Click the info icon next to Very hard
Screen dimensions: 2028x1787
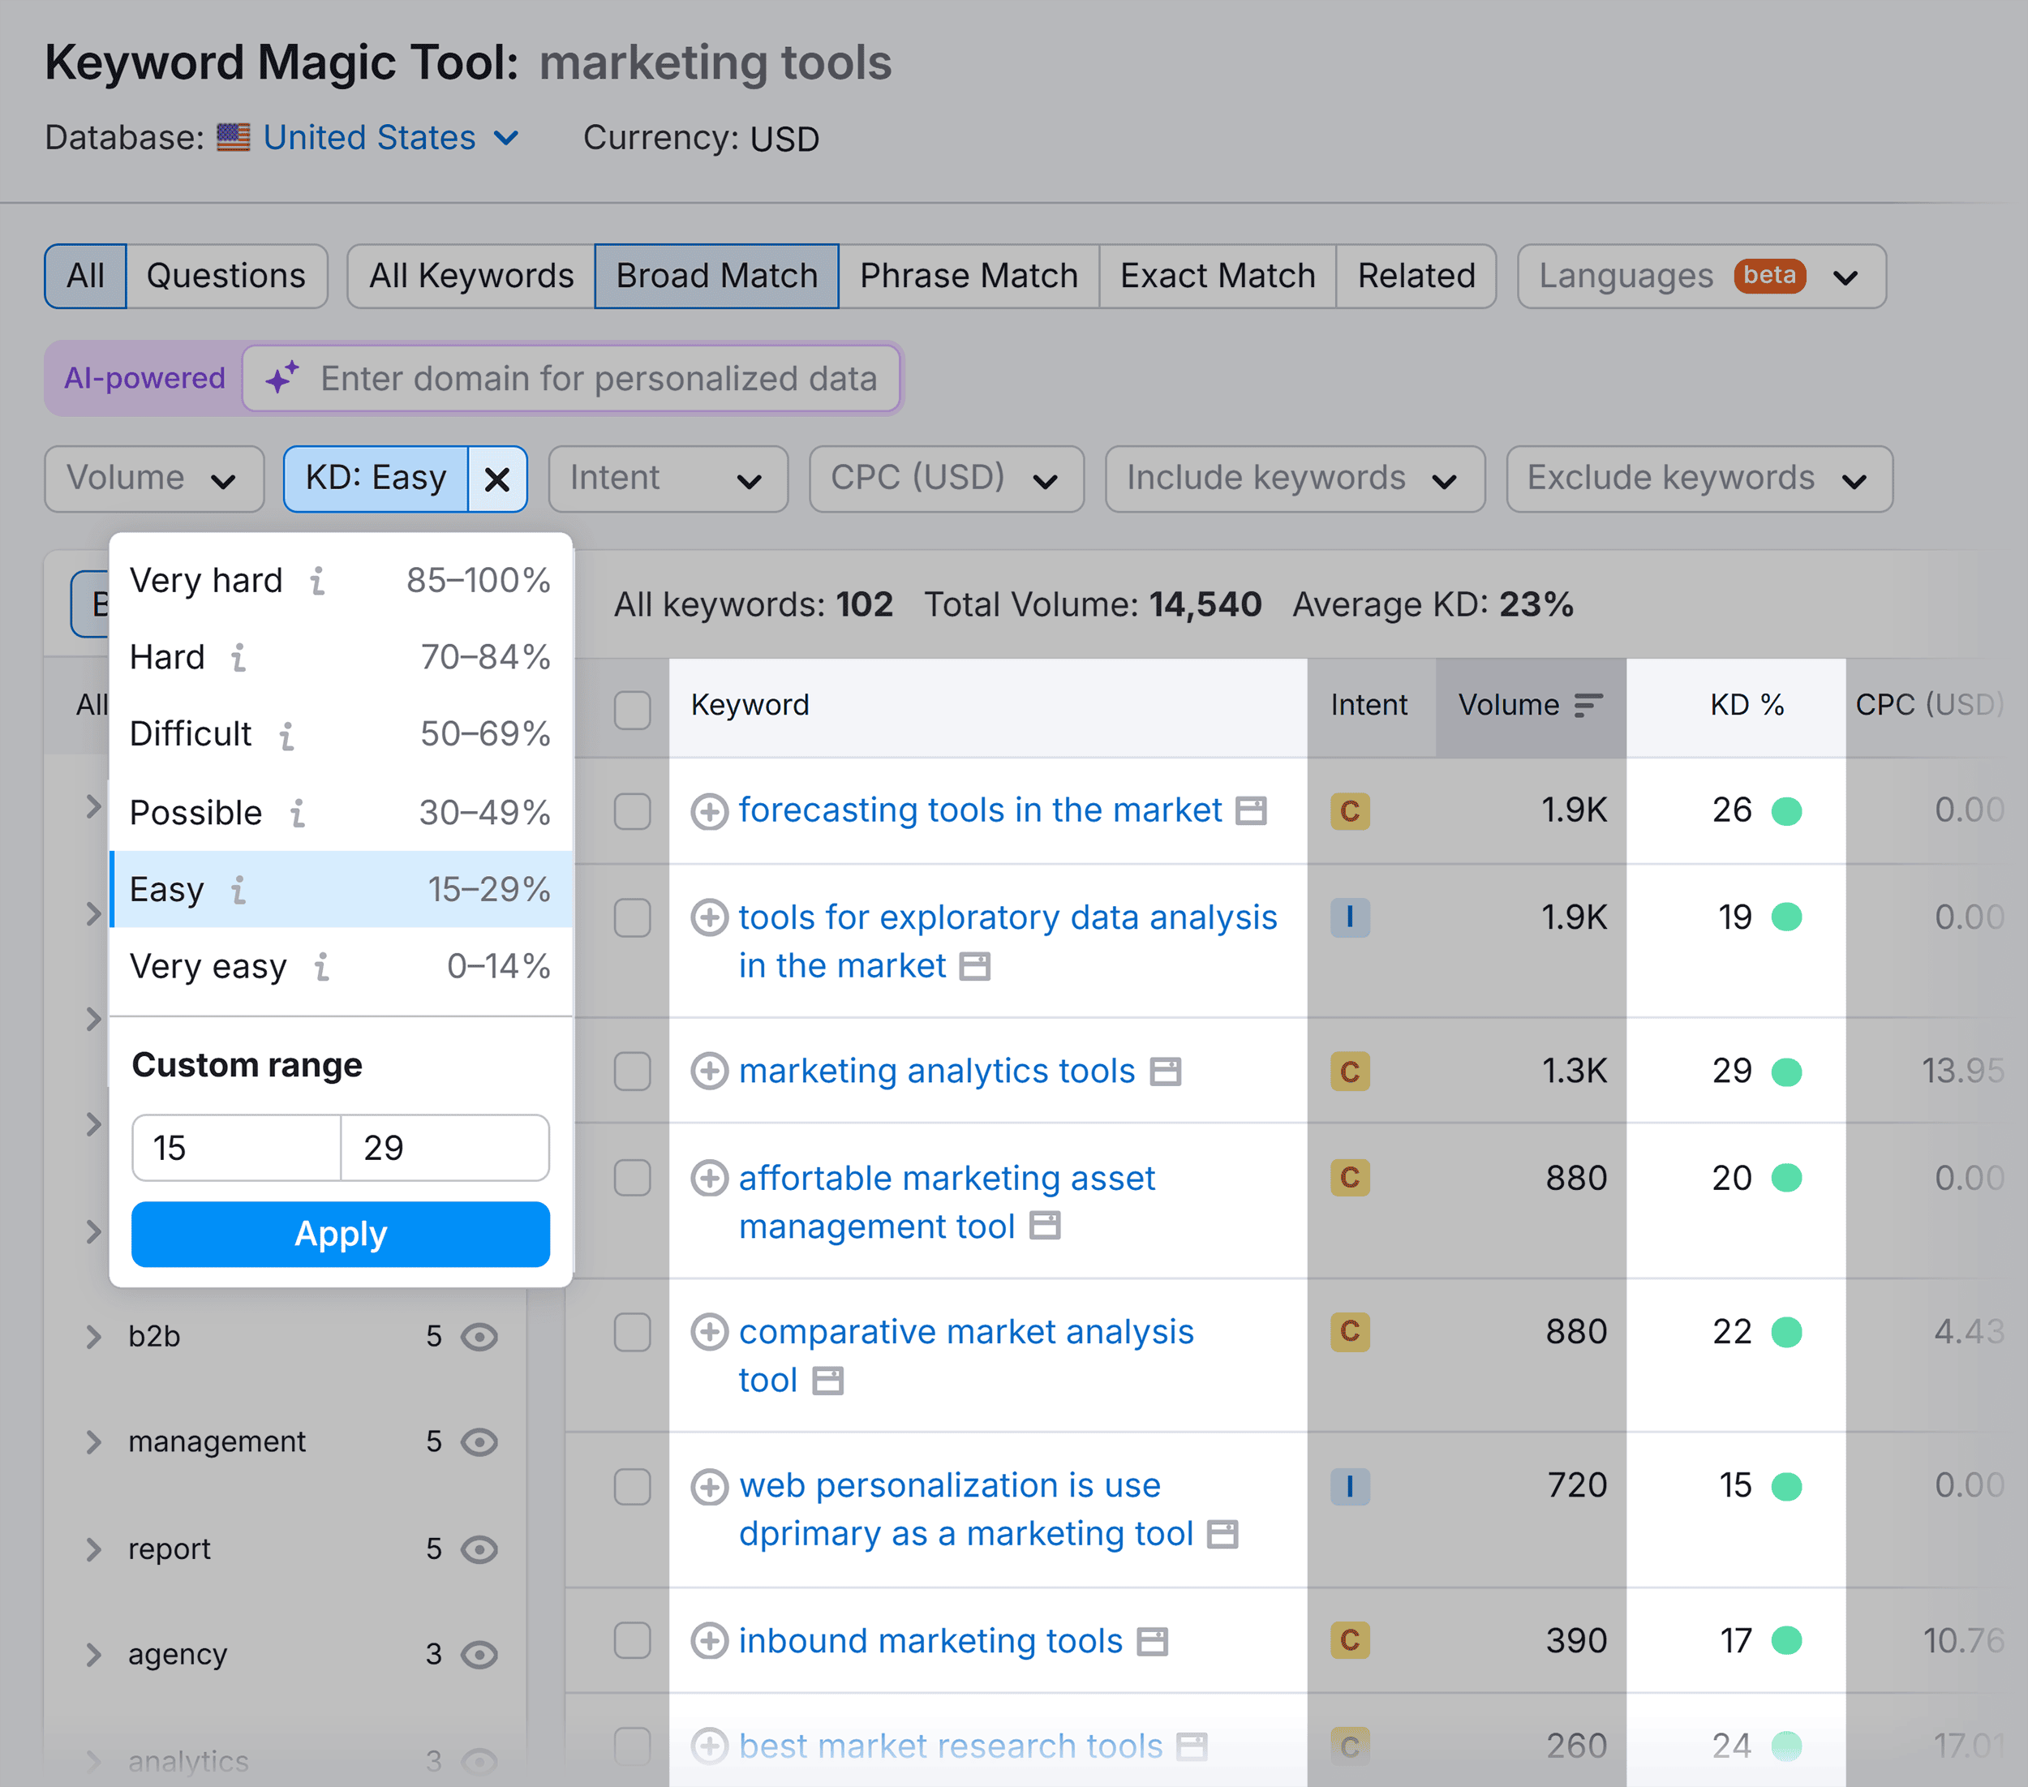click(x=317, y=582)
